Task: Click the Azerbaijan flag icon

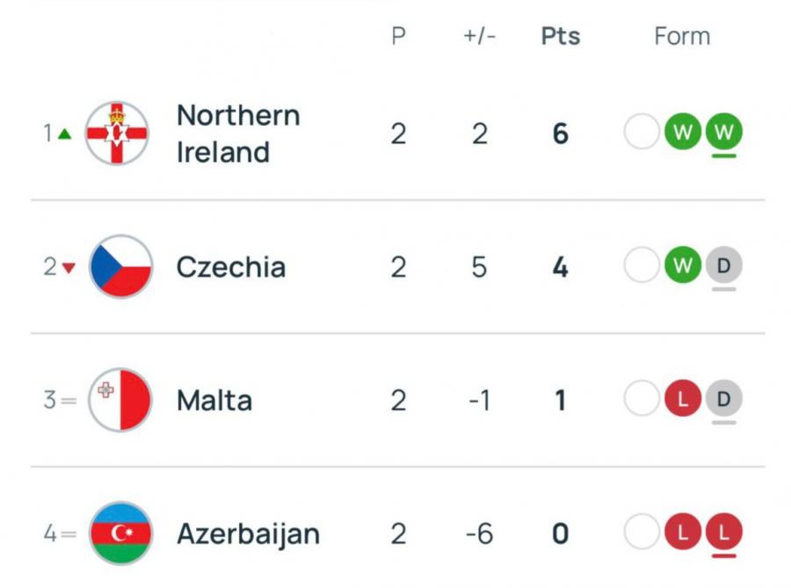Action: pos(121,534)
